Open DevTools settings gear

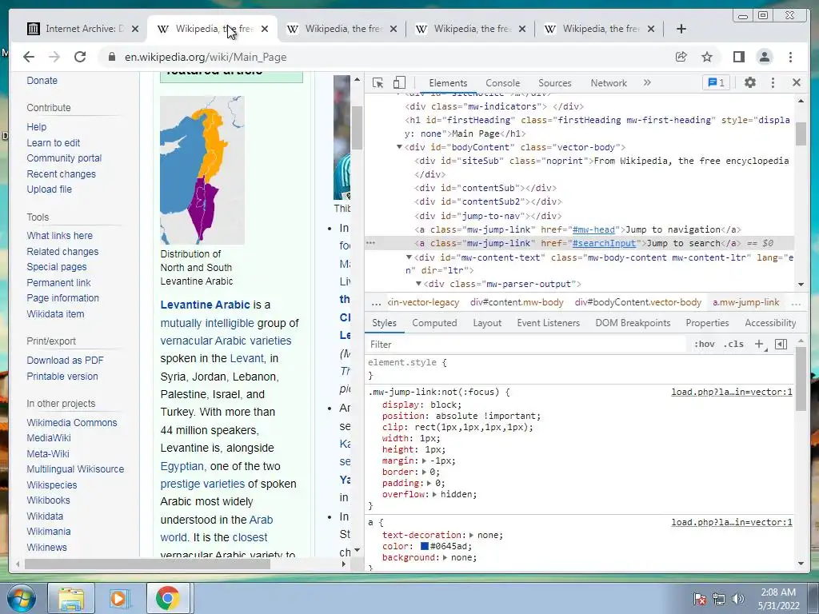750,82
